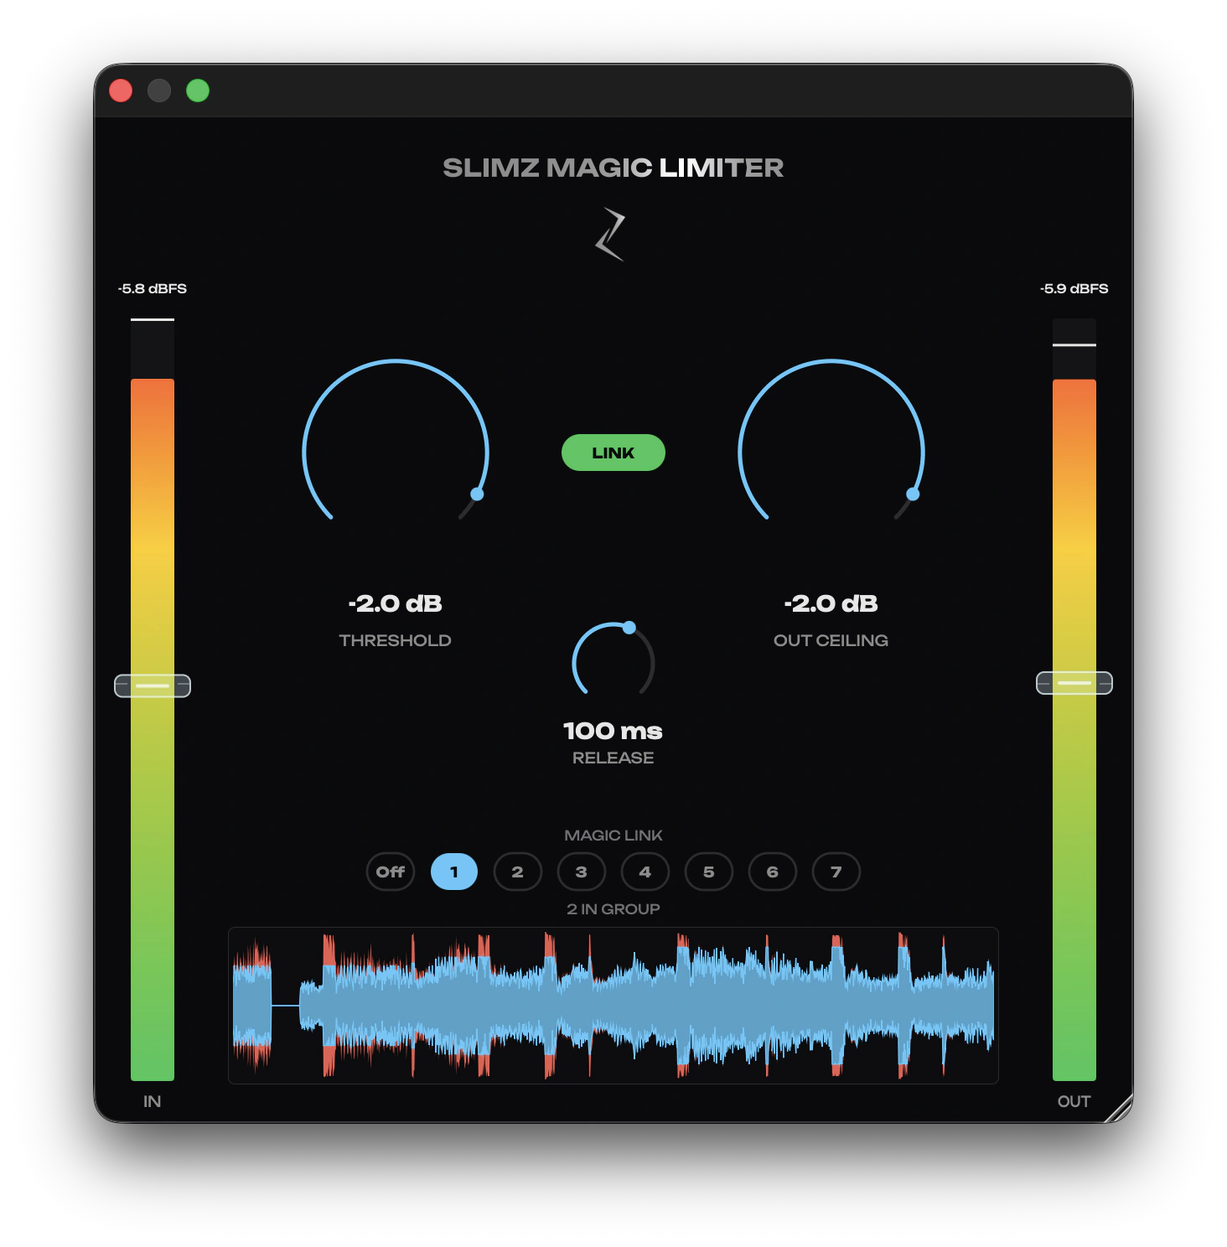
Task: Click the RELEASE label
Action: tap(613, 758)
